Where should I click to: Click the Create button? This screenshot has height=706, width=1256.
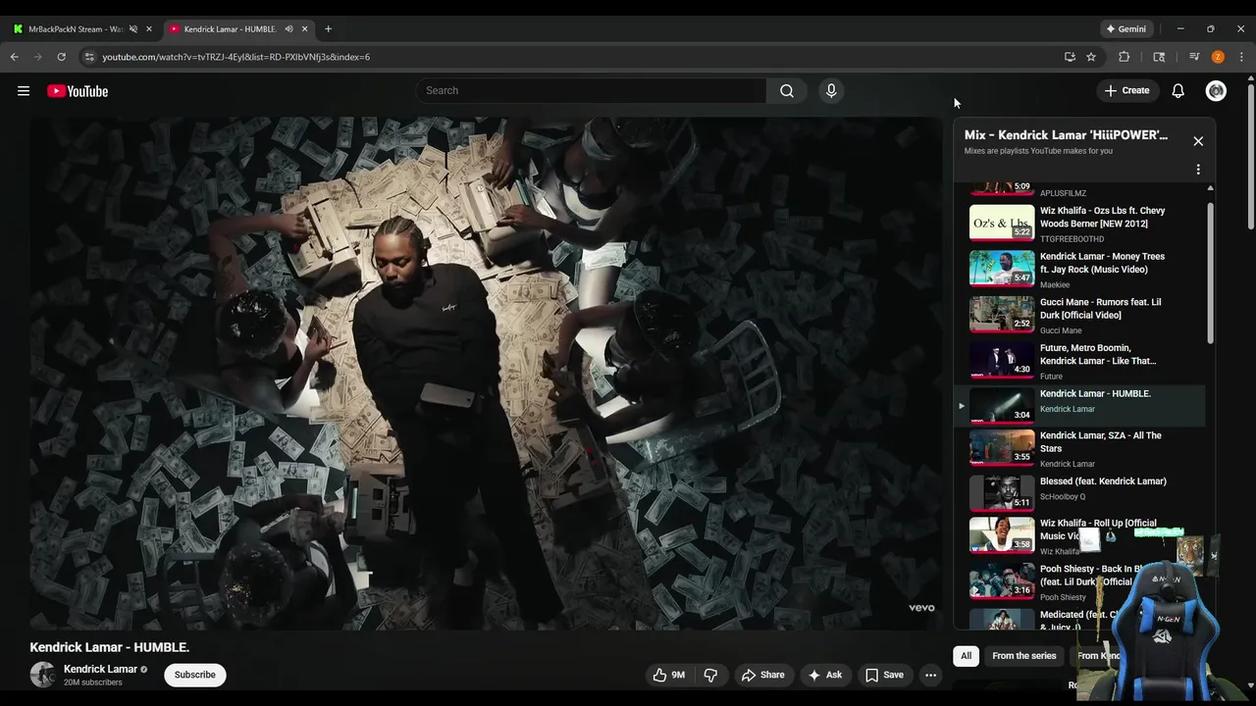(x=1126, y=90)
